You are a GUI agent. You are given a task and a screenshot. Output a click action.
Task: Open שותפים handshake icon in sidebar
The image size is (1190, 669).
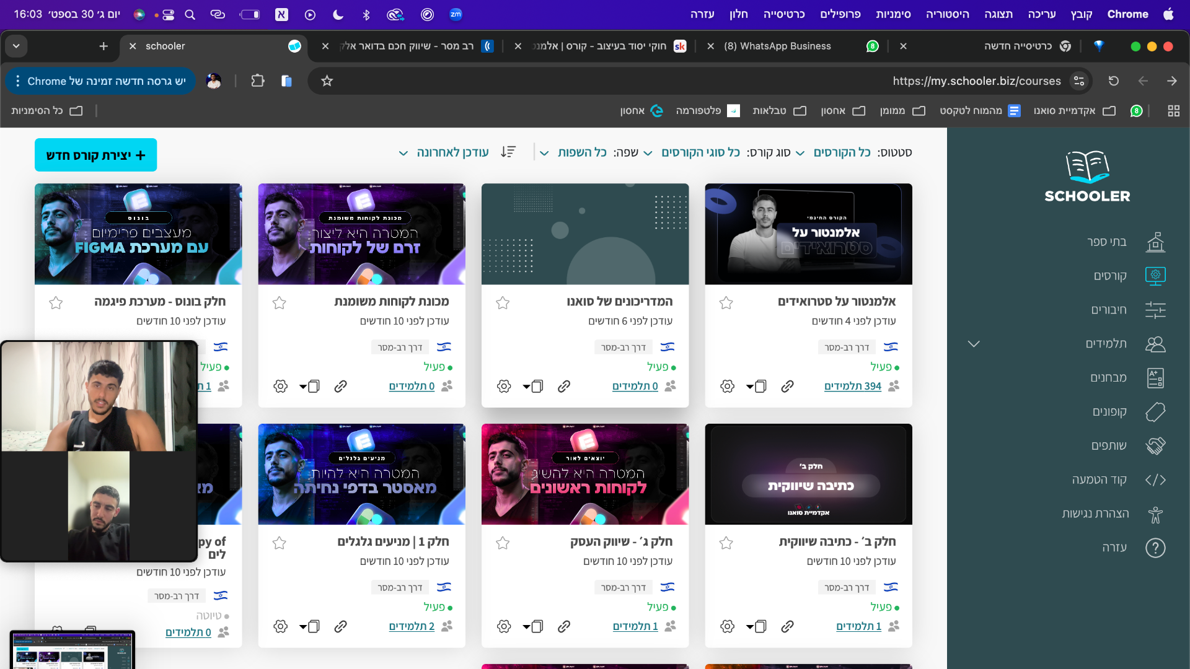pos(1155,446)
